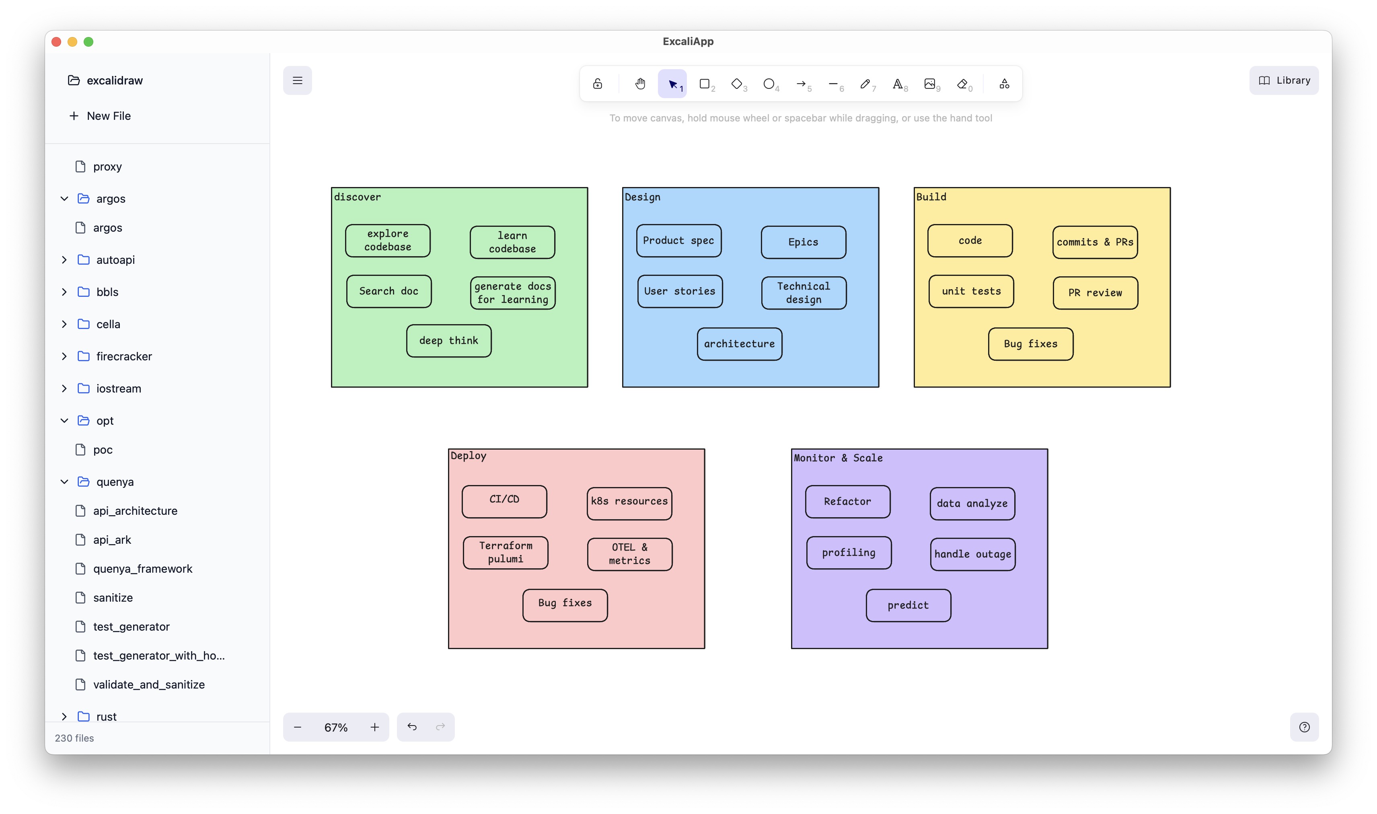Viewport: 1377px width, 814px height.
Task: Collapse the quenya folder
Action: pyautogui.click(x=64, y=481)
